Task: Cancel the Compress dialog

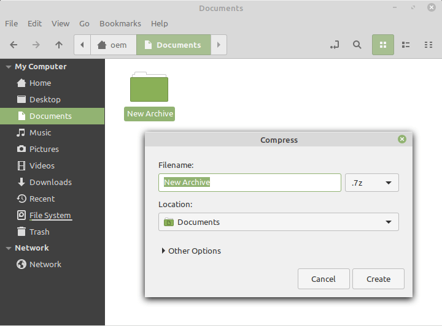Action: (324, 279)
